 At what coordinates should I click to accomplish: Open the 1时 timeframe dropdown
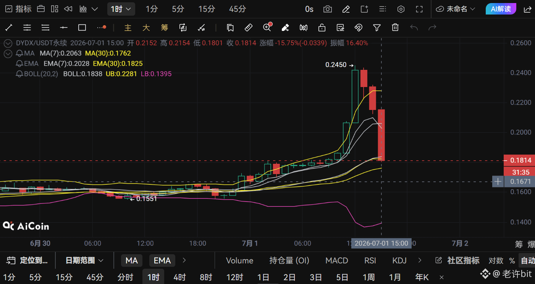tap(121, 9)
